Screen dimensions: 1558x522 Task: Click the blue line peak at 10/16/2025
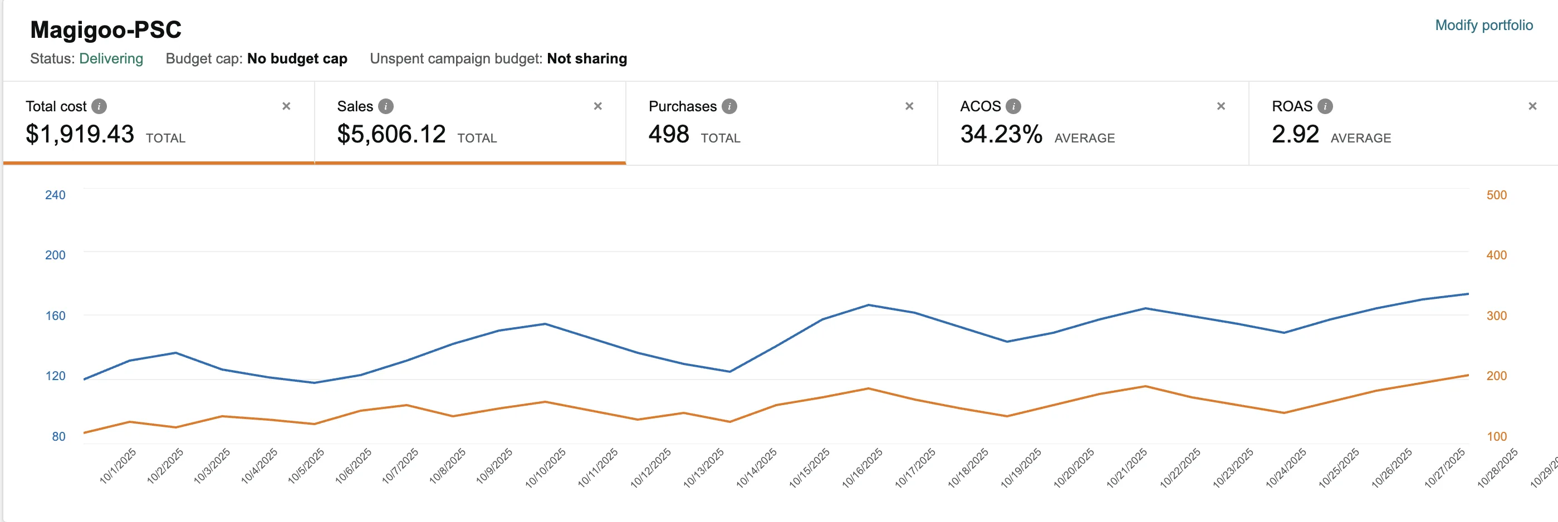coord(869,305)
